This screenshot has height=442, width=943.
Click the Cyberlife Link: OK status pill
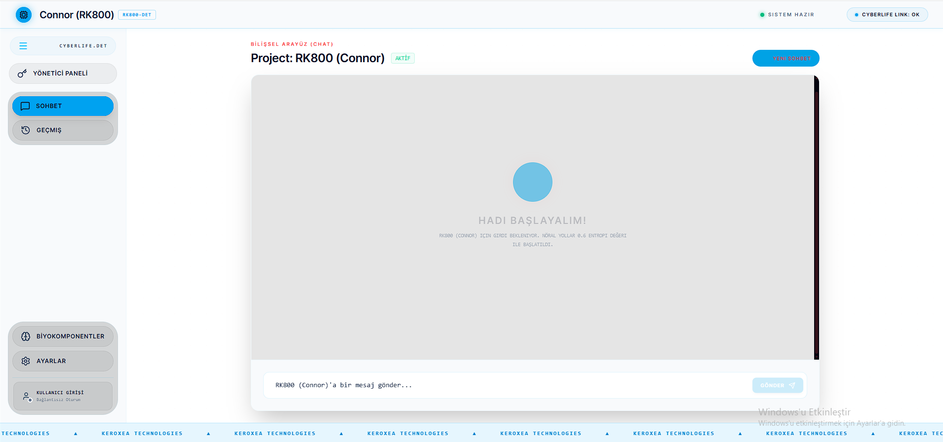pos(887,15)
